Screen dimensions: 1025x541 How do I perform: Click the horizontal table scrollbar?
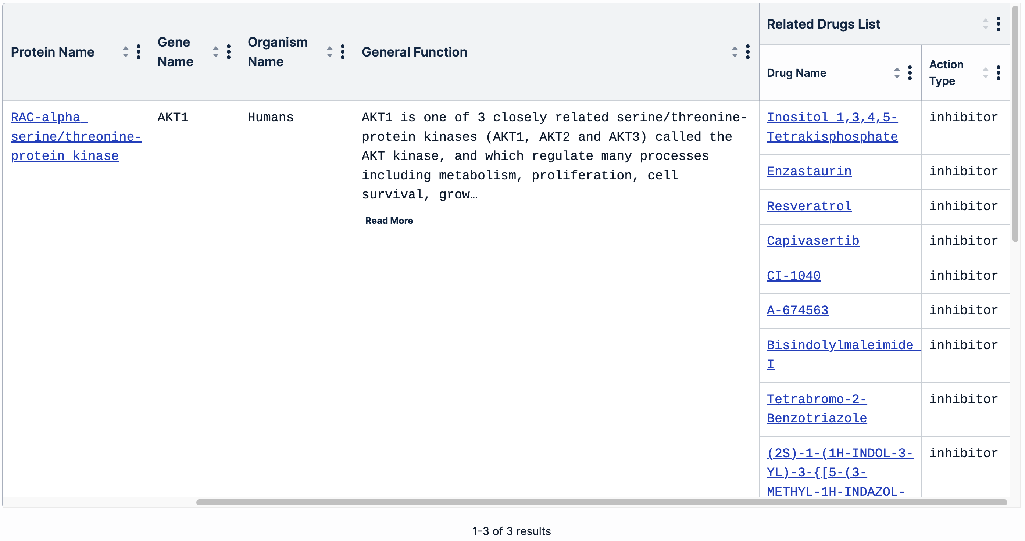coord(601,502)
